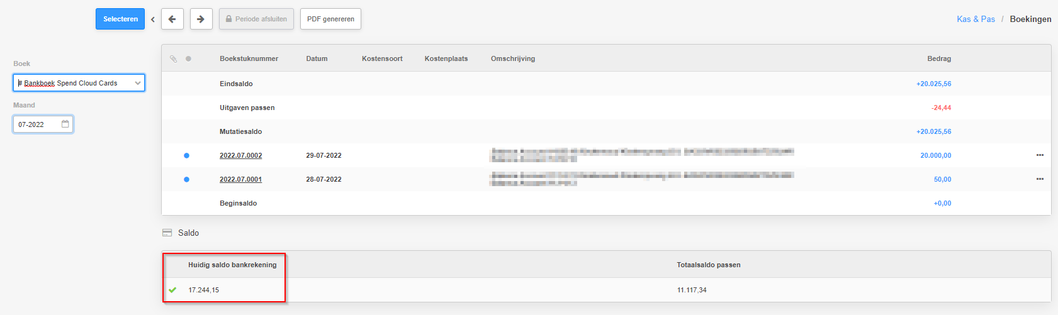Click calendar icon in Maand field

click(x=65, y=124)
